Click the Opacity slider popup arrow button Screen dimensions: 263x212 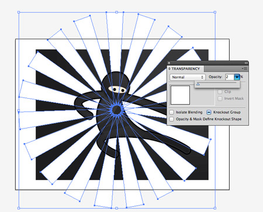coord(237,77)
